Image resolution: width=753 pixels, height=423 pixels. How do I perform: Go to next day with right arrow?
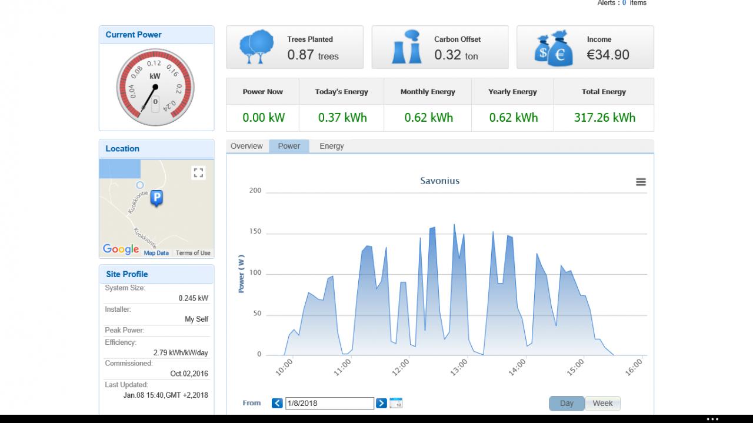[x=381, y=403]
